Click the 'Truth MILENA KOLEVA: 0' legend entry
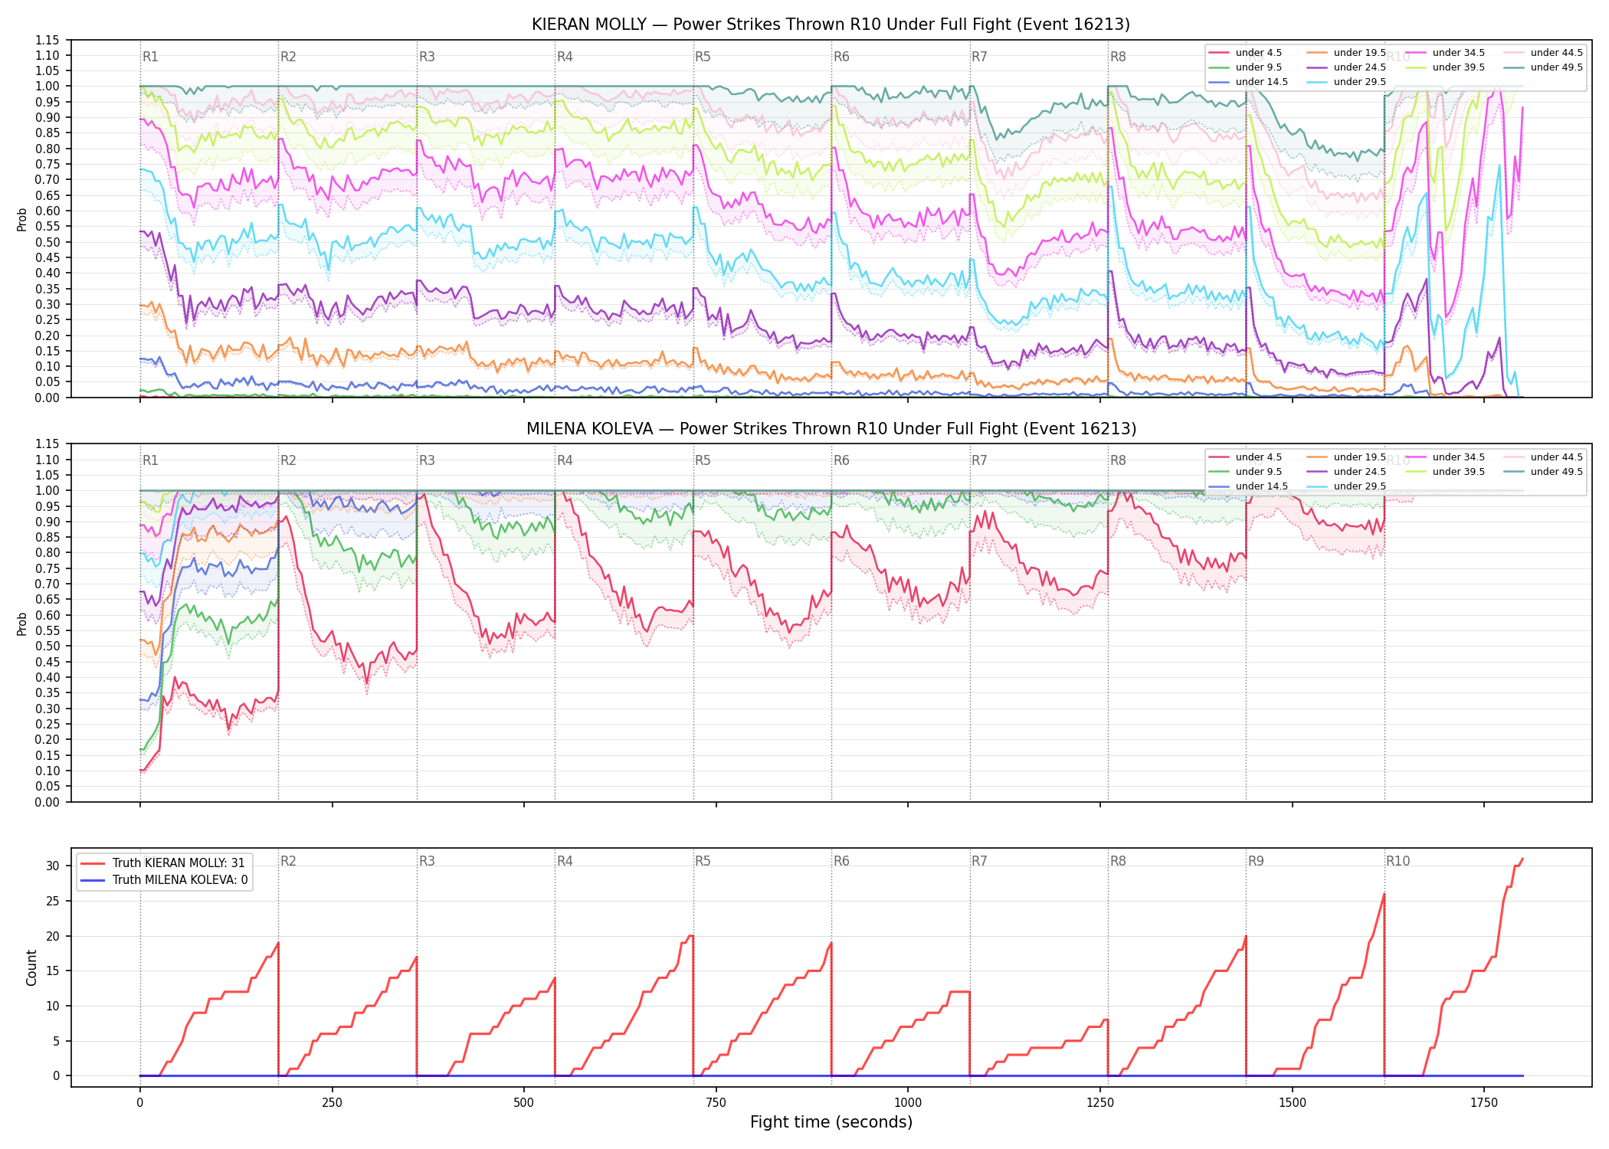Image resolution: width=1609 pixels, height=1149 pixels. [164, 880]
